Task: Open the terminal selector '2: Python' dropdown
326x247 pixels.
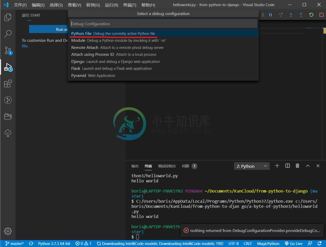Action: (252, 166)
